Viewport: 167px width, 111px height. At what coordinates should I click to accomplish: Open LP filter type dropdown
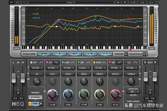(x=131, y=68)
